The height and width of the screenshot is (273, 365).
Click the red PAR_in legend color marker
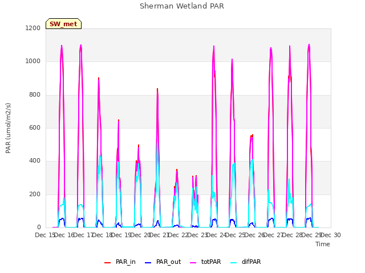coord(107,263)
